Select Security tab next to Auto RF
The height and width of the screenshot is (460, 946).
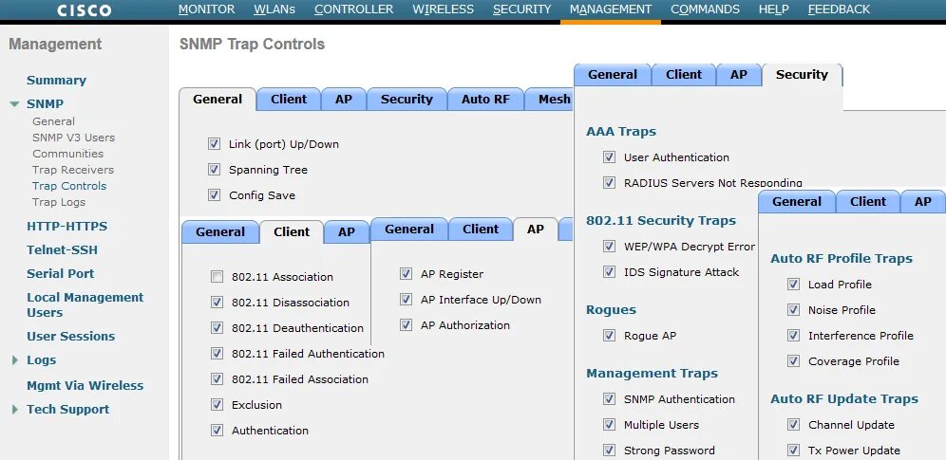point(407,100)
